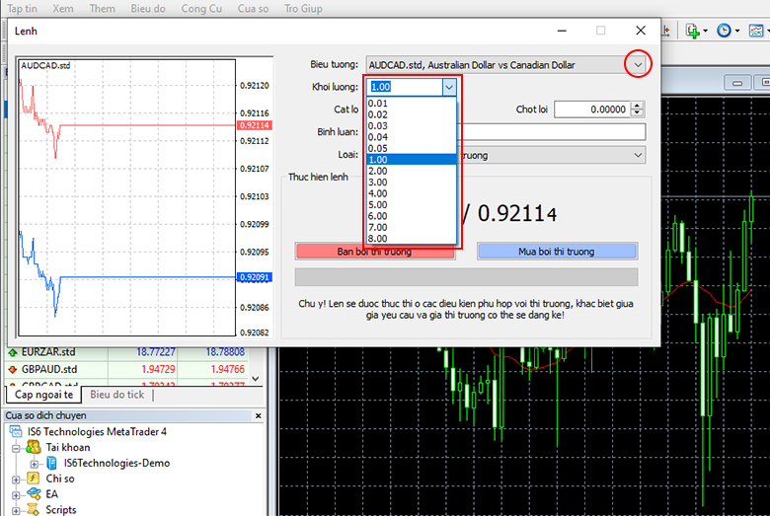This screenshot has height=516, width=770.
Task: Click the IS6Technologies-Demo server icon
Action: pyautogui.click(x=51, y=463)
